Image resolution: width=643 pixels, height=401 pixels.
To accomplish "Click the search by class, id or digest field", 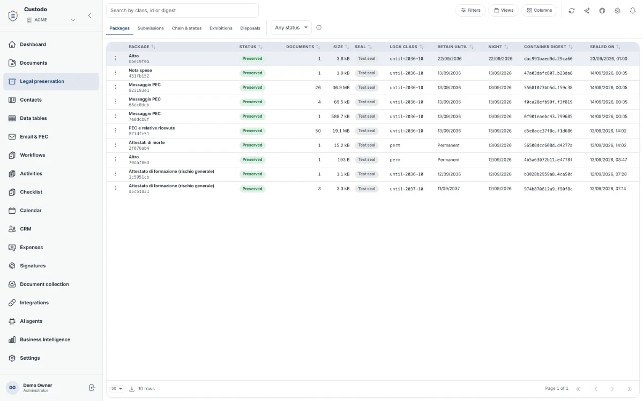I will click(182, 10).
